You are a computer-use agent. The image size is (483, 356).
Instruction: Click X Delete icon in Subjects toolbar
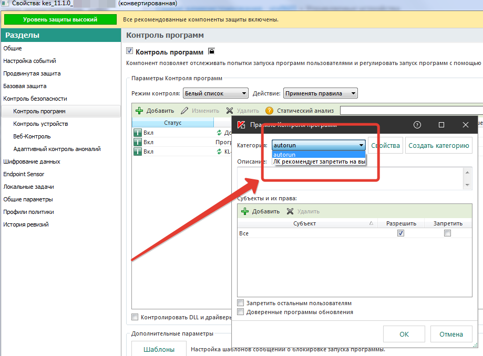click(x=290, y=211)
